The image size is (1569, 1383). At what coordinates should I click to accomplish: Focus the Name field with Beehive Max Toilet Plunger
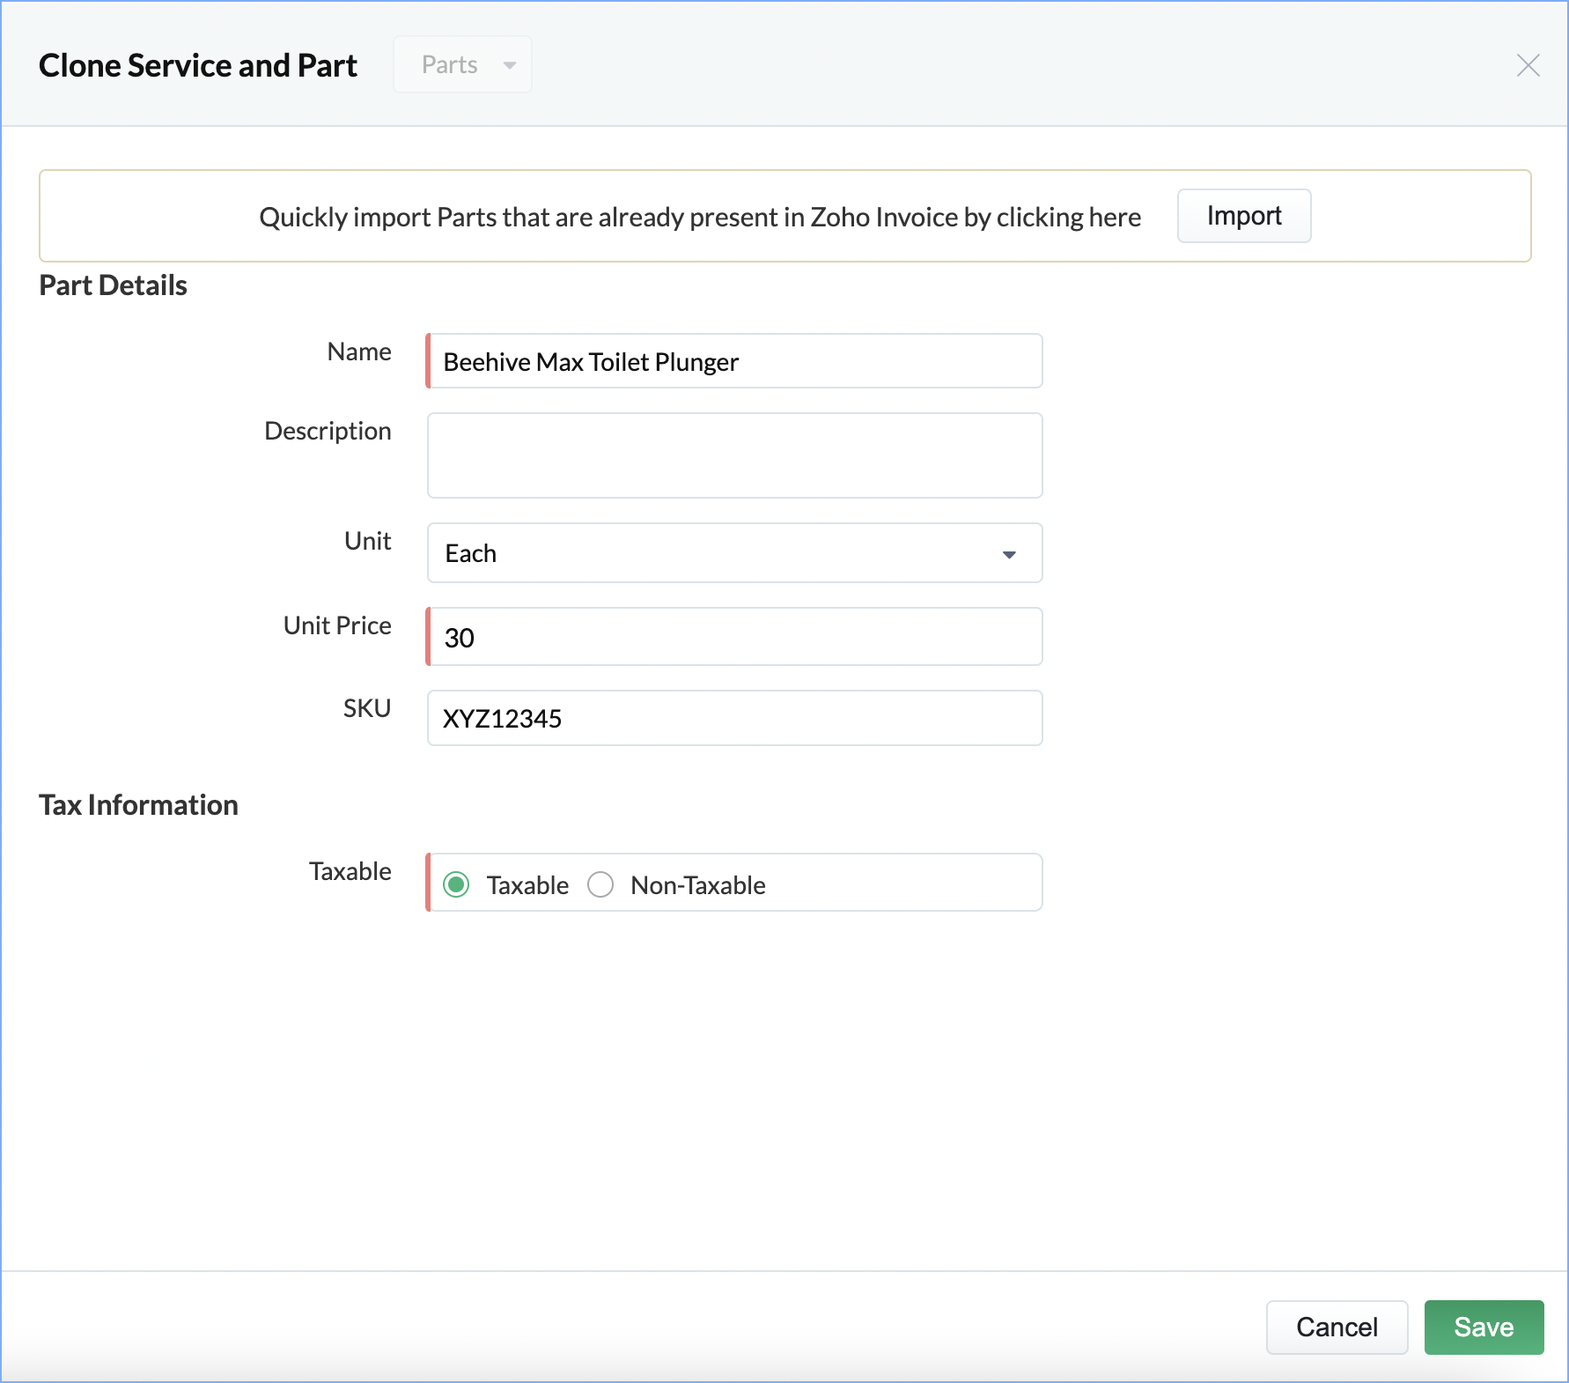[x=735, y=361]
